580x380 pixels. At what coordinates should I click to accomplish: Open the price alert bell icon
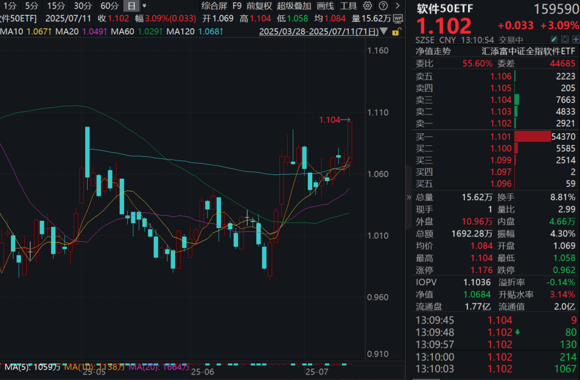tap(565, 39)
